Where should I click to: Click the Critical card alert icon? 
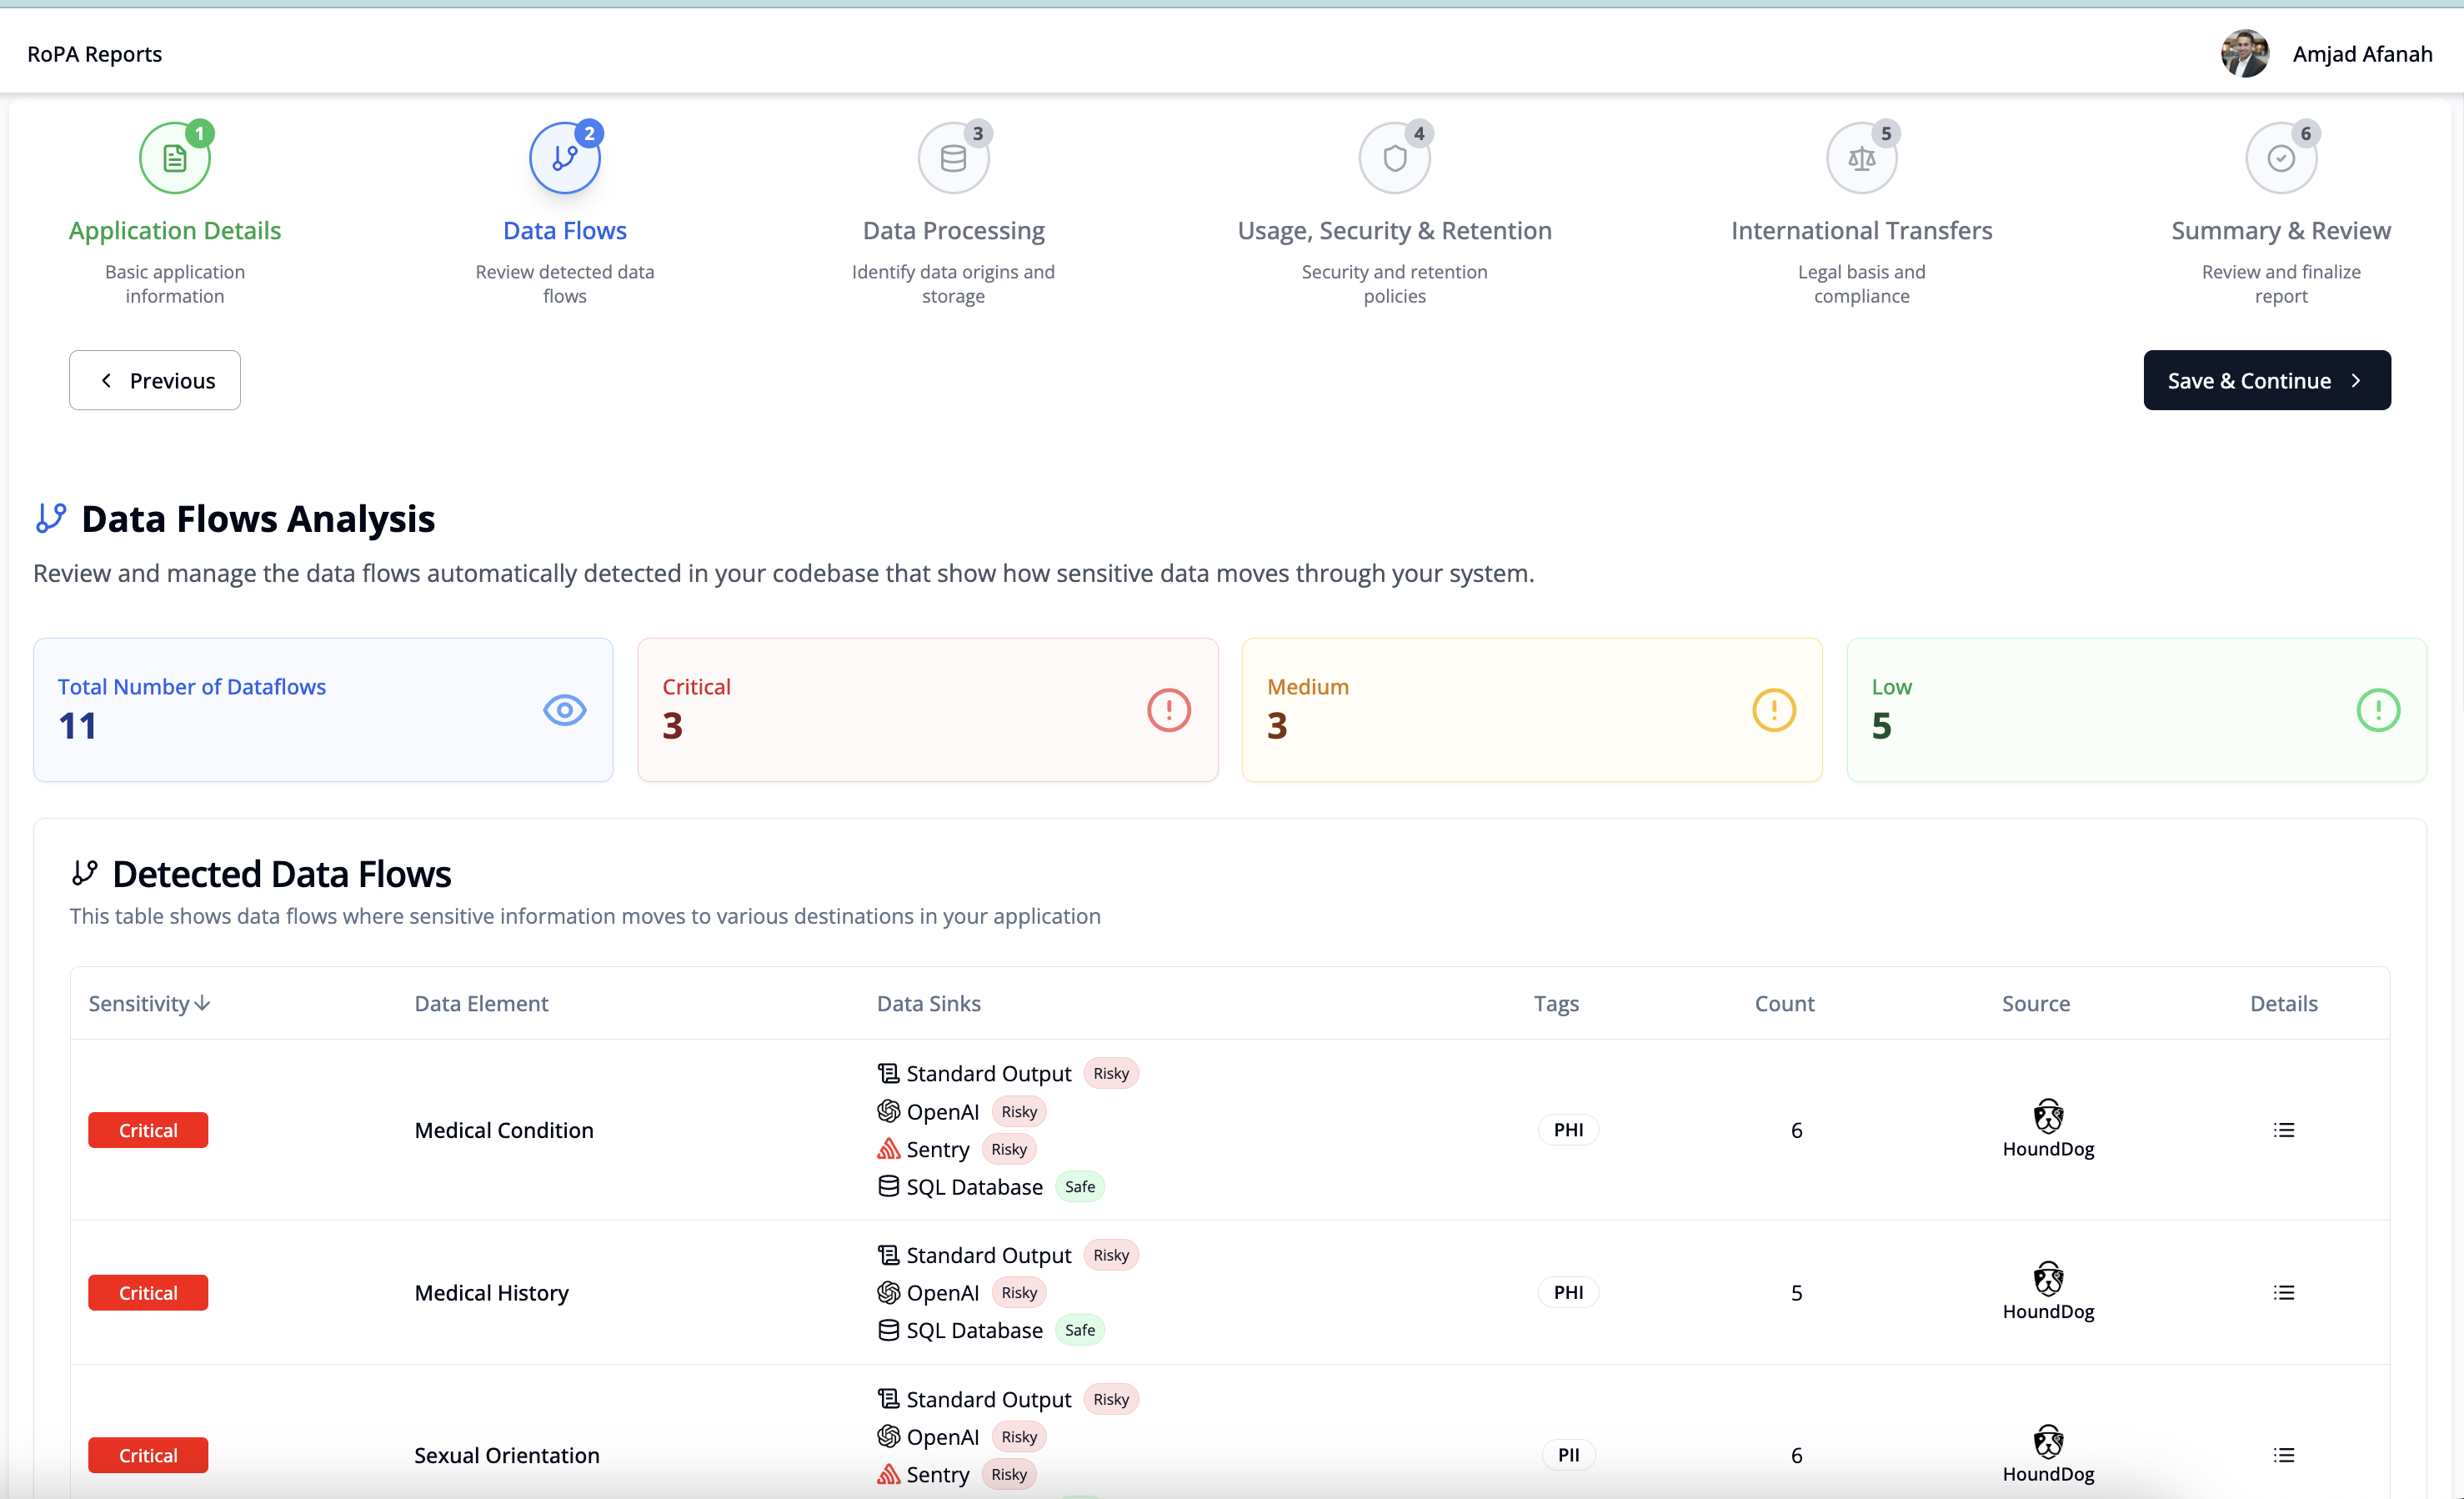1168,710
